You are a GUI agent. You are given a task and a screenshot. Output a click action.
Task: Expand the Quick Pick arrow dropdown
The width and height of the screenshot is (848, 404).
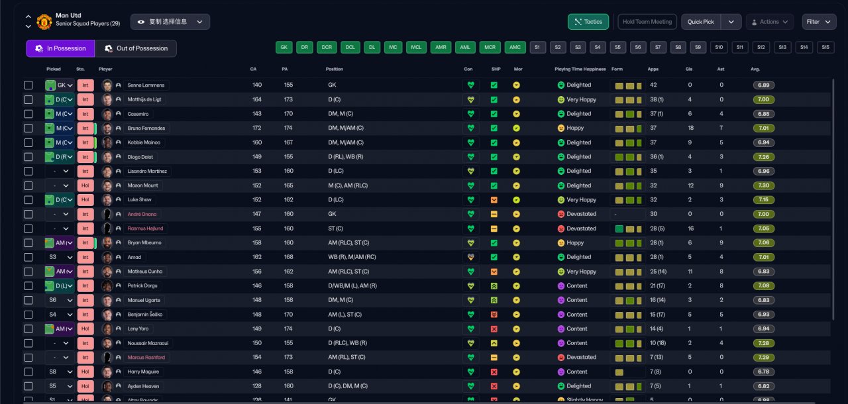coord(731,22)
